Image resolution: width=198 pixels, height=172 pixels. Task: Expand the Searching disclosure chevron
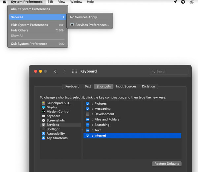point(92,125)
